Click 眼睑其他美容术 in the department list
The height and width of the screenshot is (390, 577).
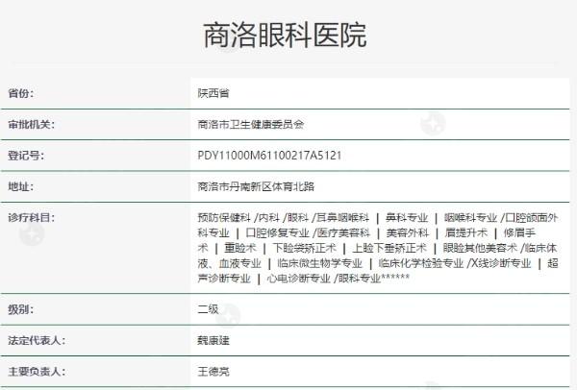[x=480, y=248]
